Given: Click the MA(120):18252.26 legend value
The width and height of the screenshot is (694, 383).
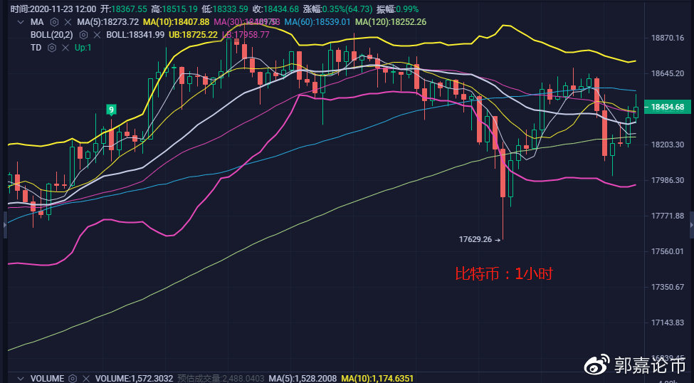Looking at the screenshot, I should 390,22.
